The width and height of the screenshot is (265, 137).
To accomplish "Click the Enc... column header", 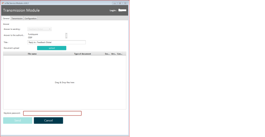I will [107, 54].
